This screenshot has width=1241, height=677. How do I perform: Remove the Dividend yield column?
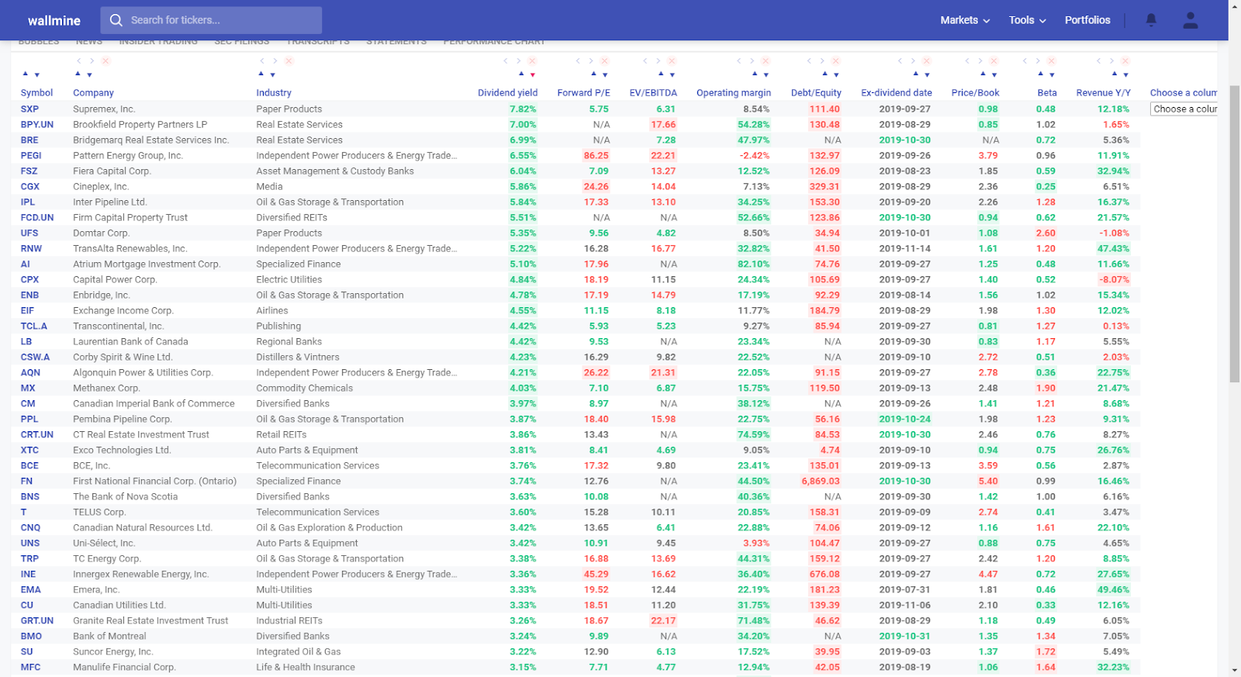click(x=532, y=60)
